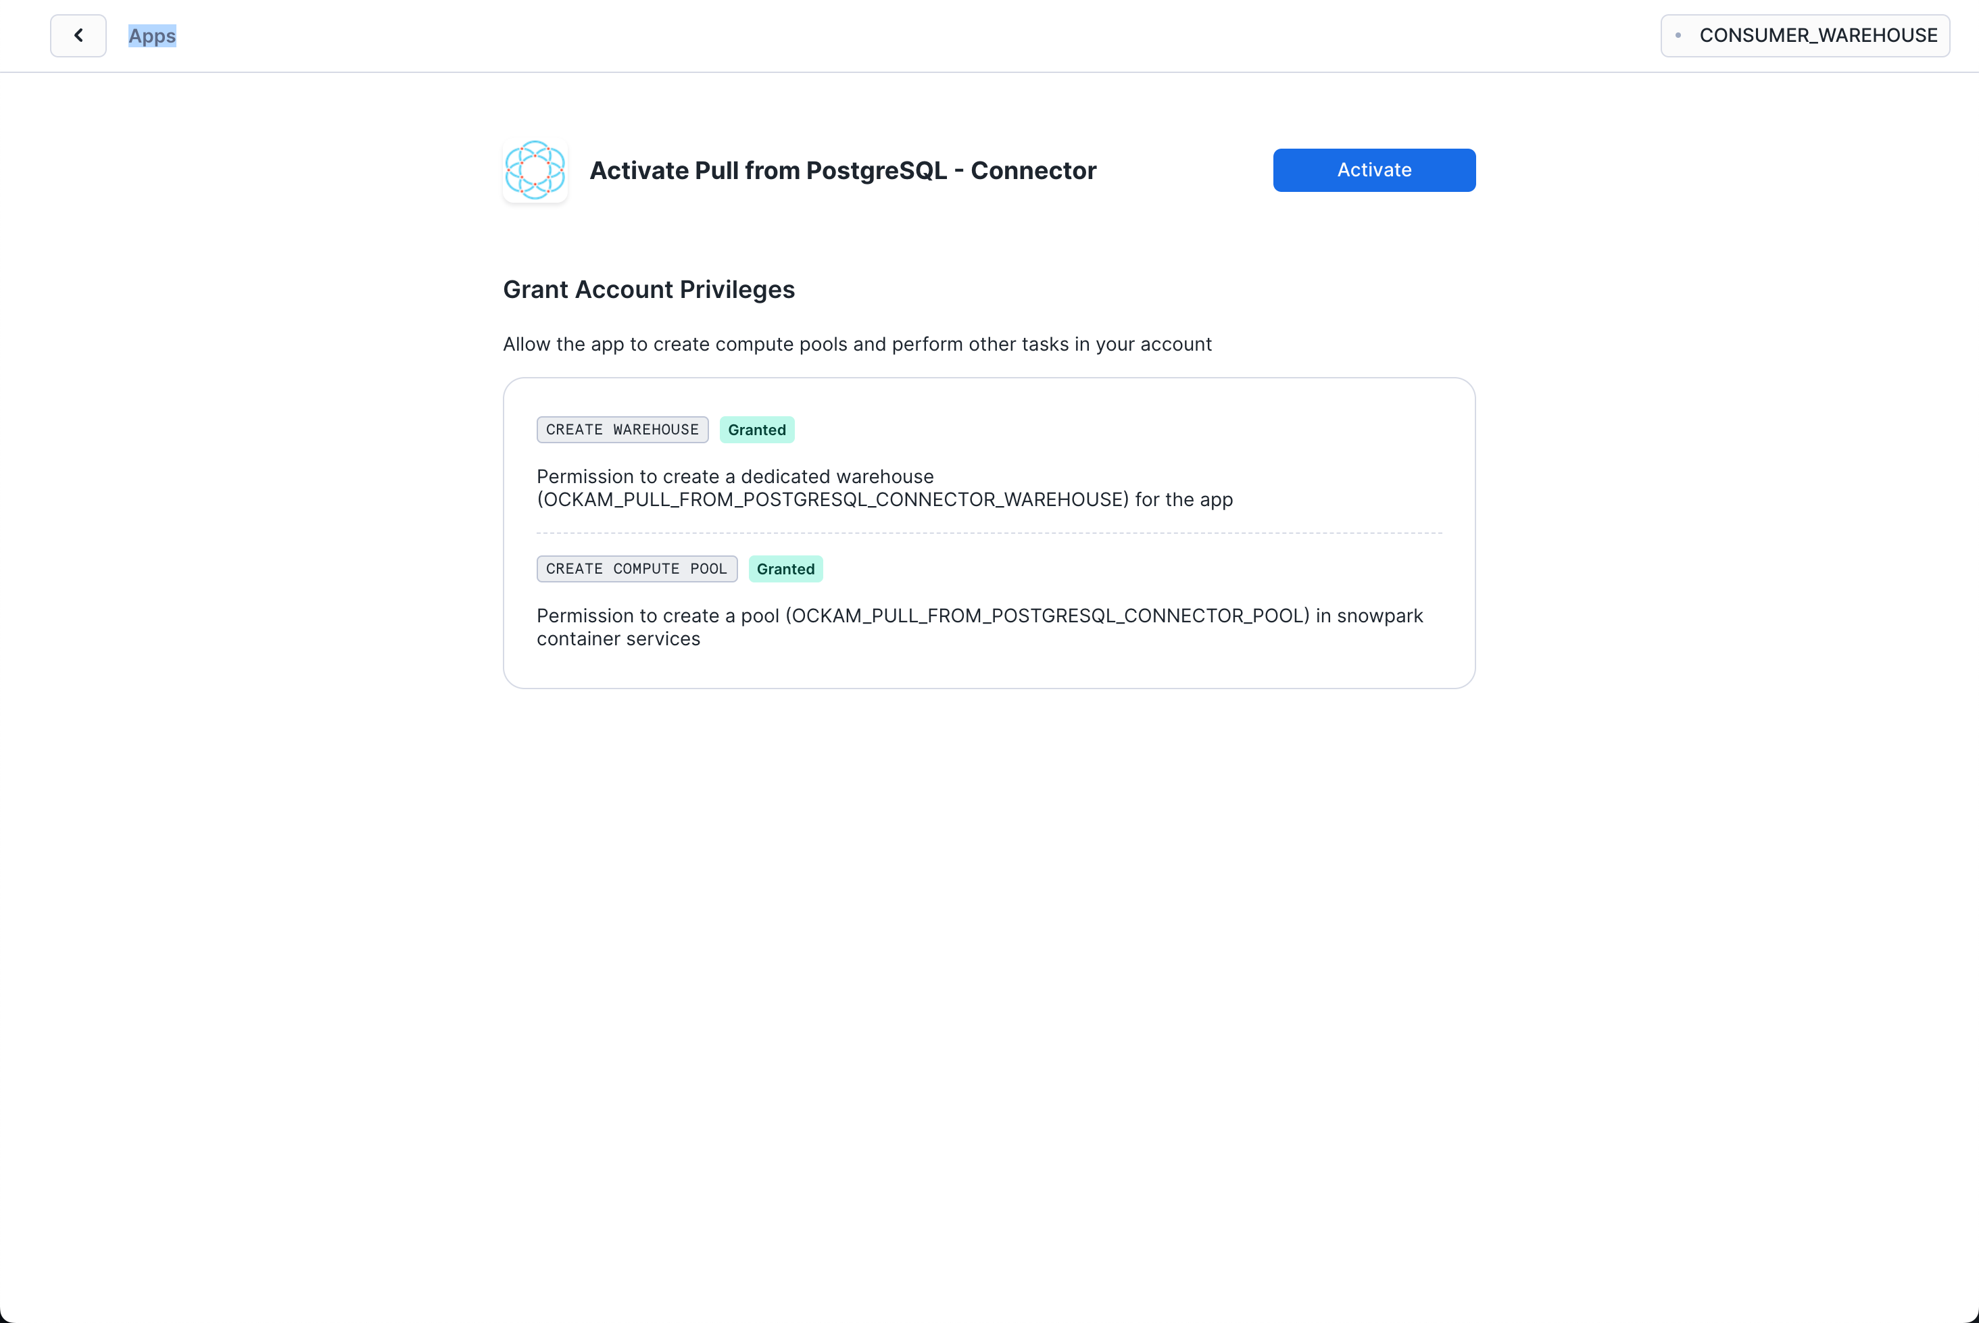Click 'container services' text in pool description
Image resolution: width=1979 pixels, height=1323 pixels.
click(618, 639)
